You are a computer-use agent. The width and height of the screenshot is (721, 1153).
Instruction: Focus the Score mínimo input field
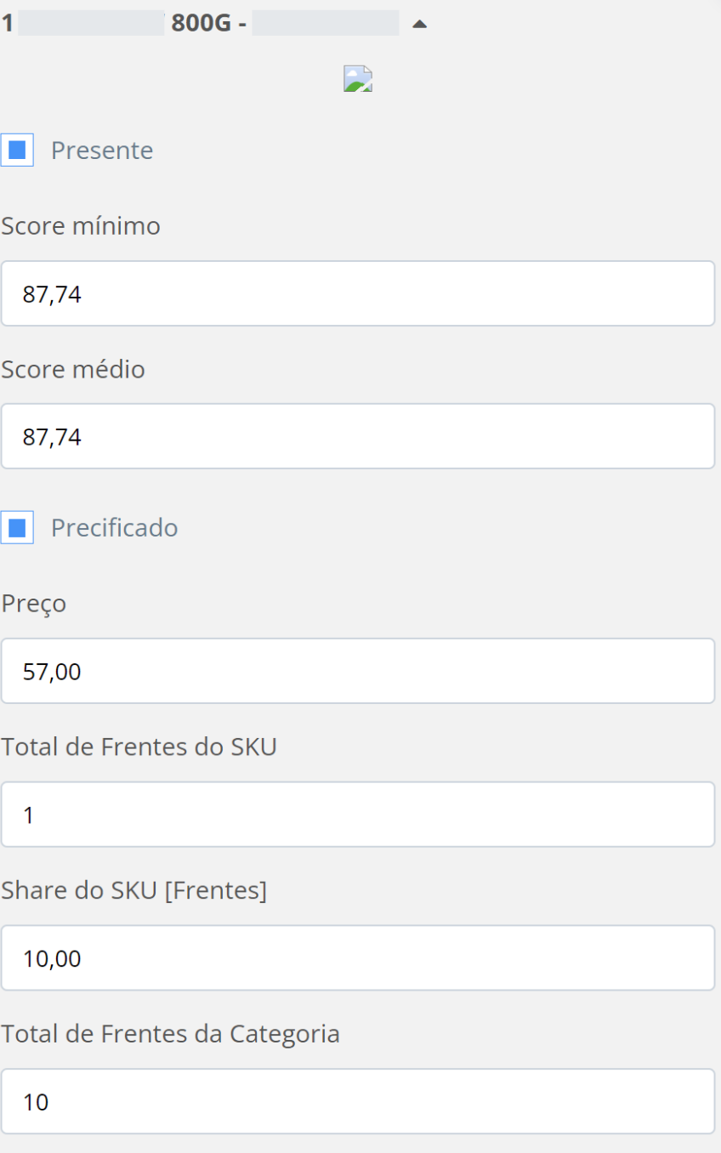pyautogui.click(x=358, y=293)
